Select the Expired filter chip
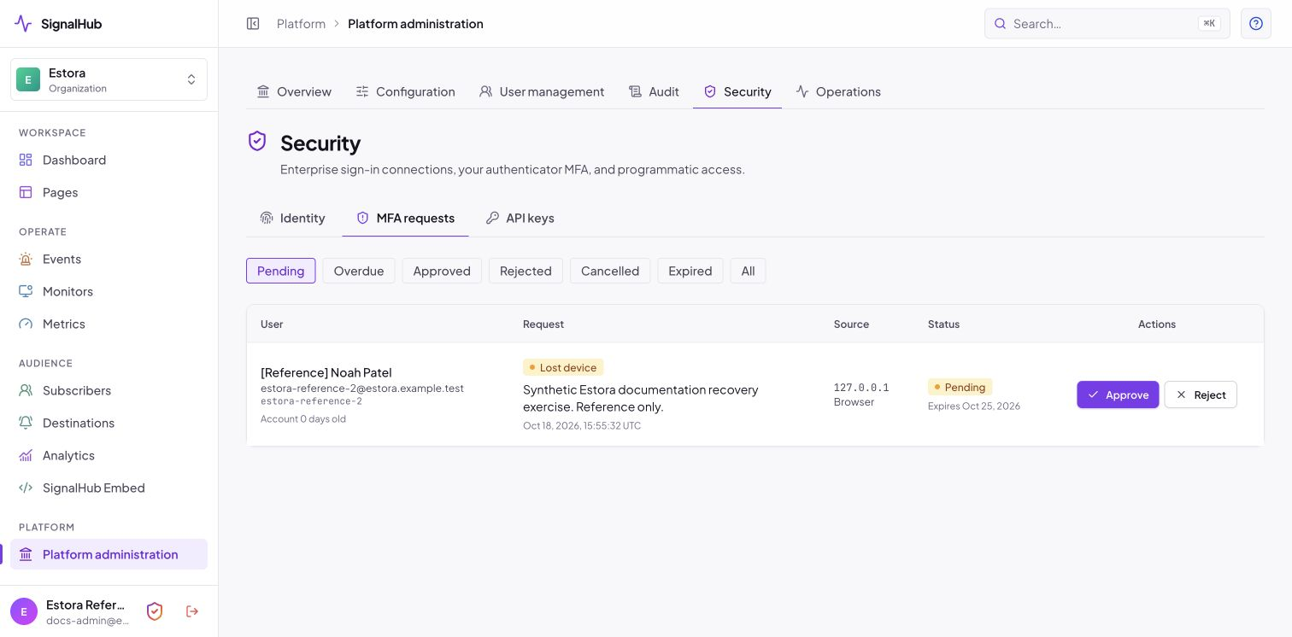This screenshot has width=1292, height=637. (690, 271)
